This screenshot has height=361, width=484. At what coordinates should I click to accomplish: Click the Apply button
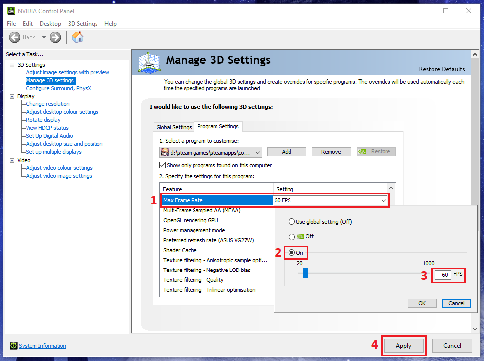403,345
